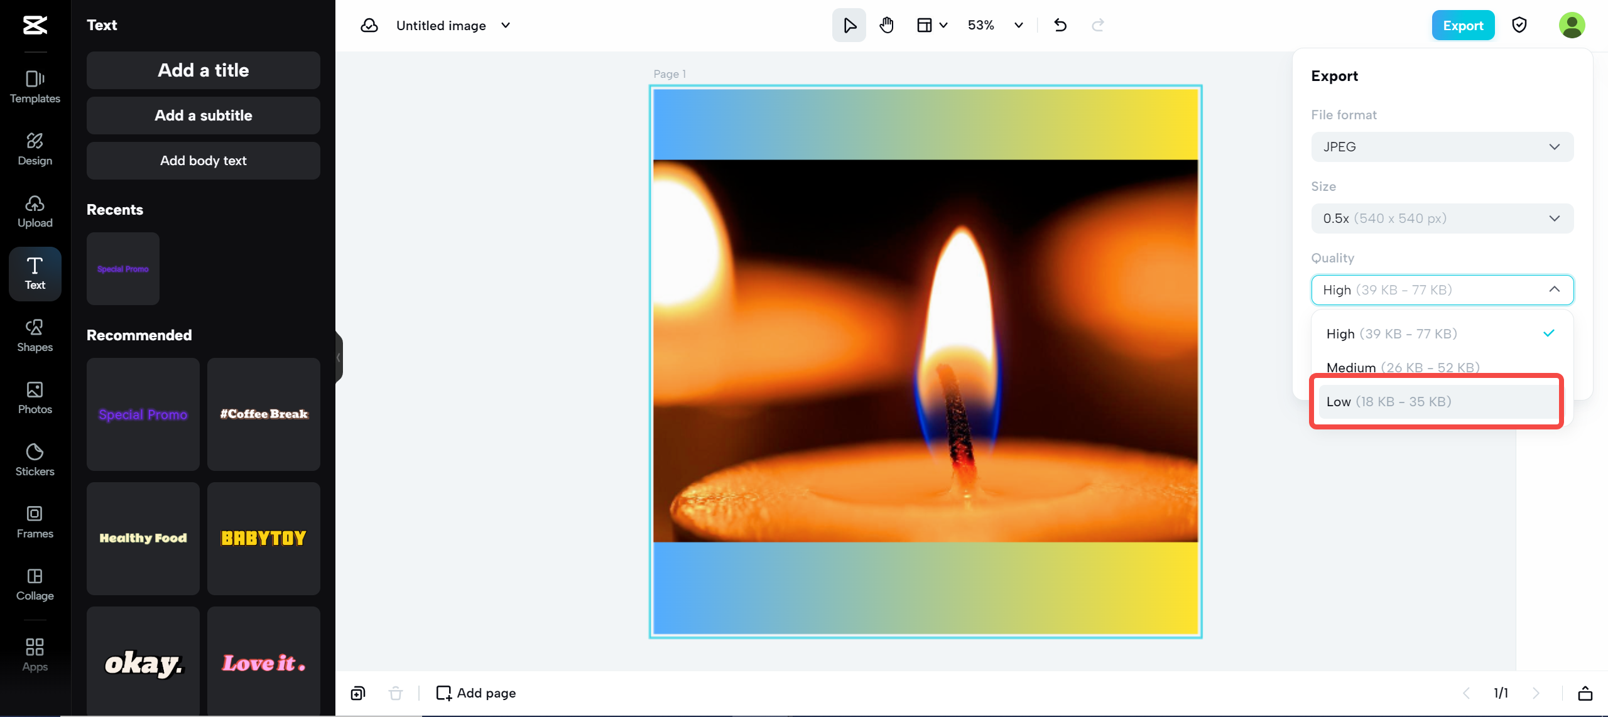Open the Stickers panel
1608x717 pixels.
click(35, 460)
